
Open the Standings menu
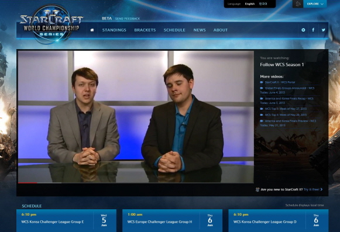coord(114,30)
